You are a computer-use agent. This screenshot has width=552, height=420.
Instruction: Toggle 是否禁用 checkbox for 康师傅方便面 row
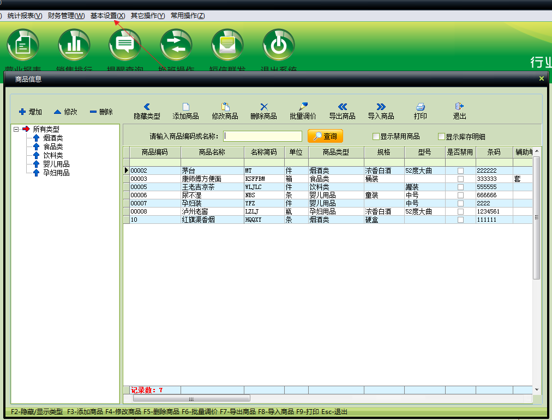(460, 179)
